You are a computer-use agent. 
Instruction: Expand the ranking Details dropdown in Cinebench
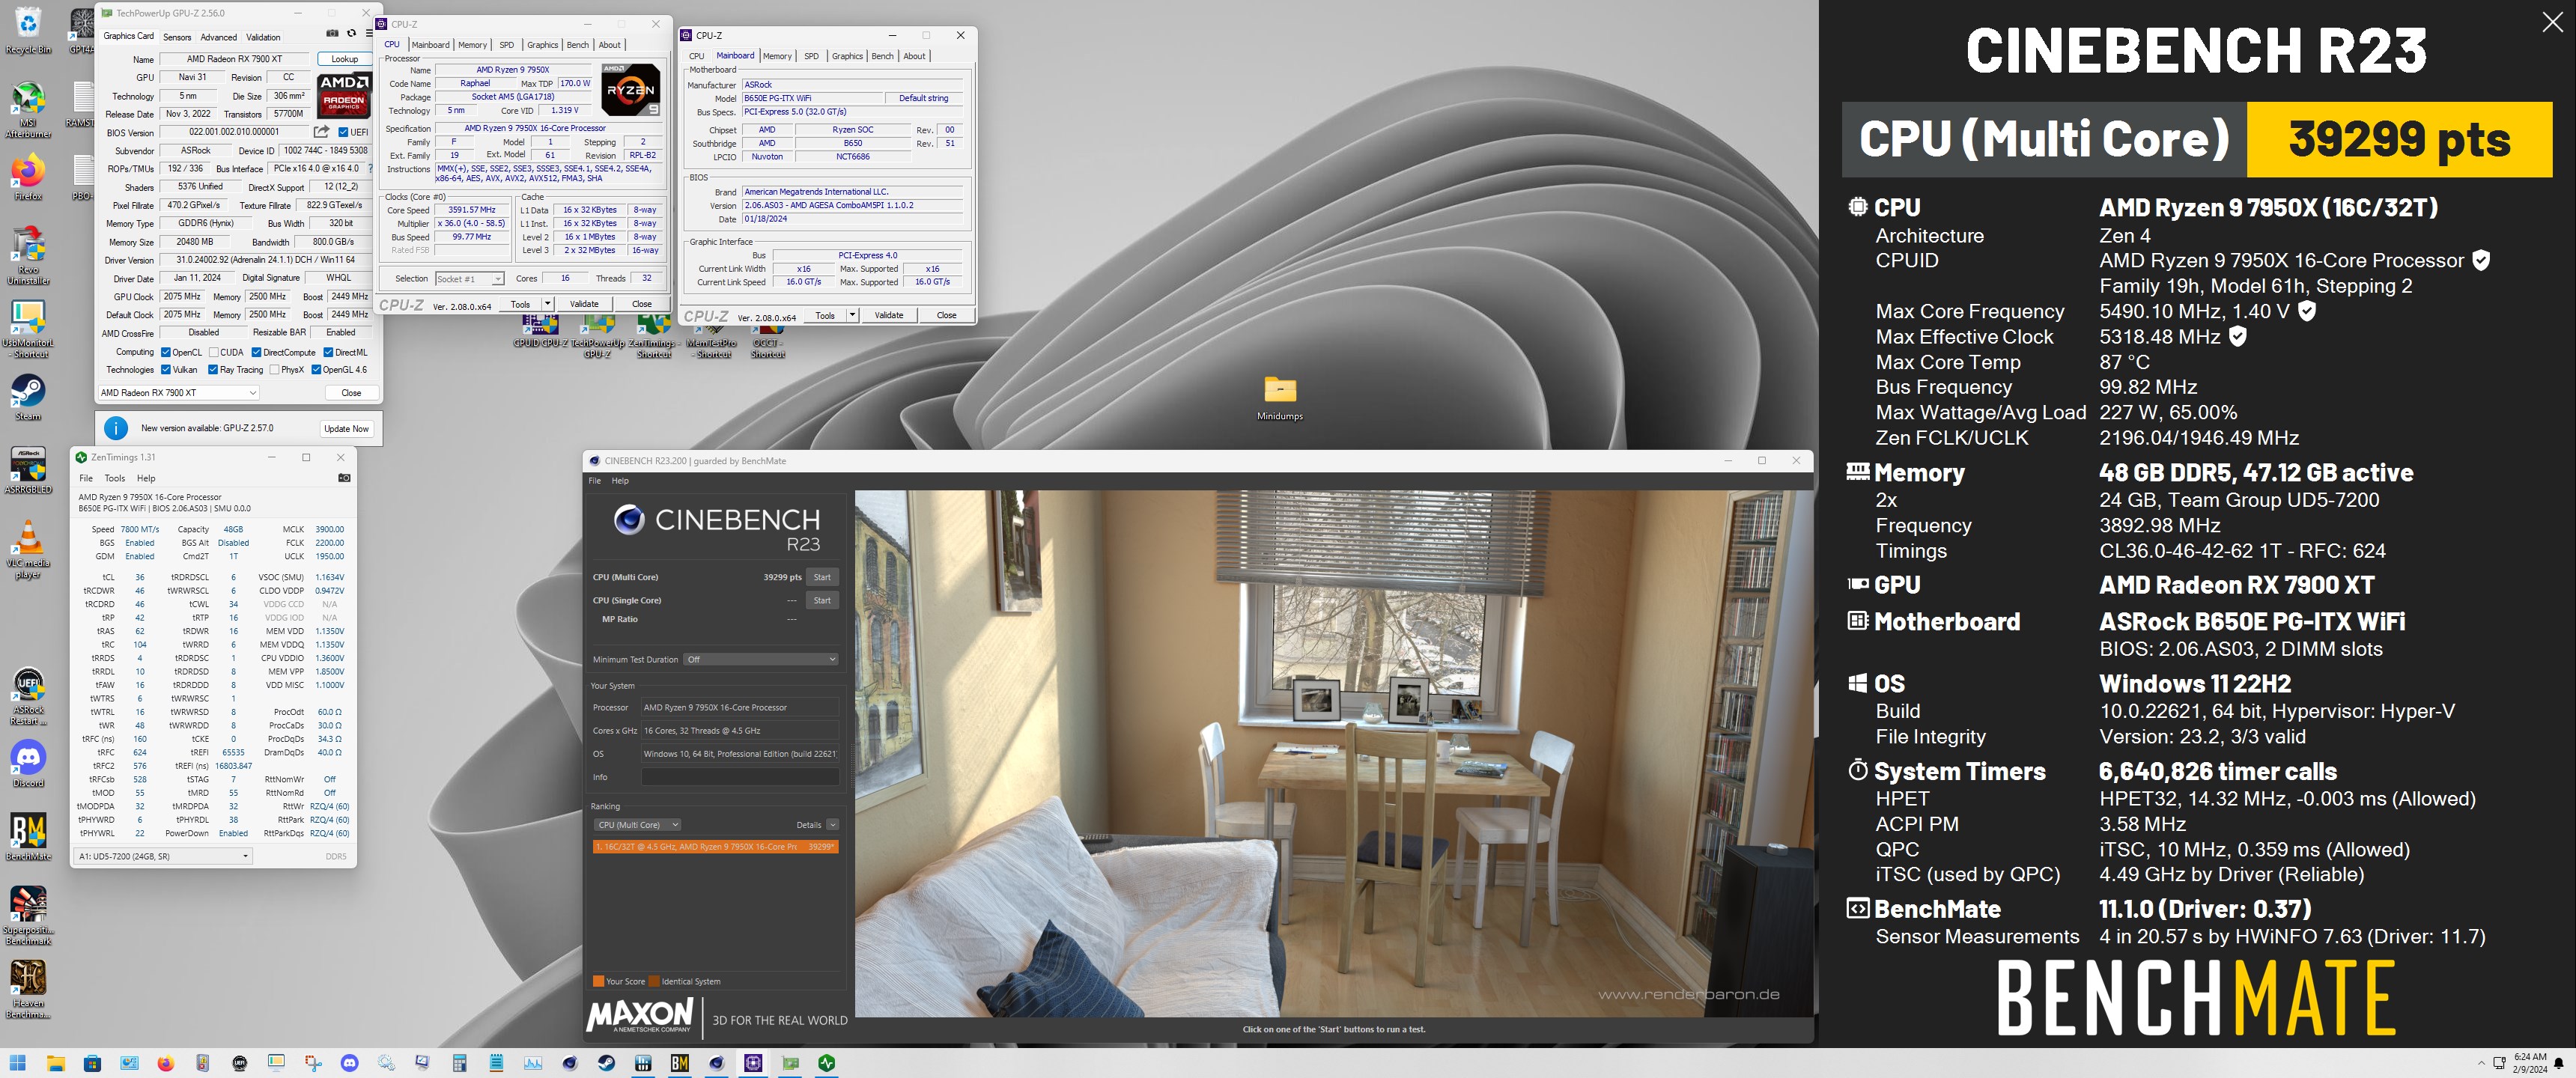pos(832,825)
